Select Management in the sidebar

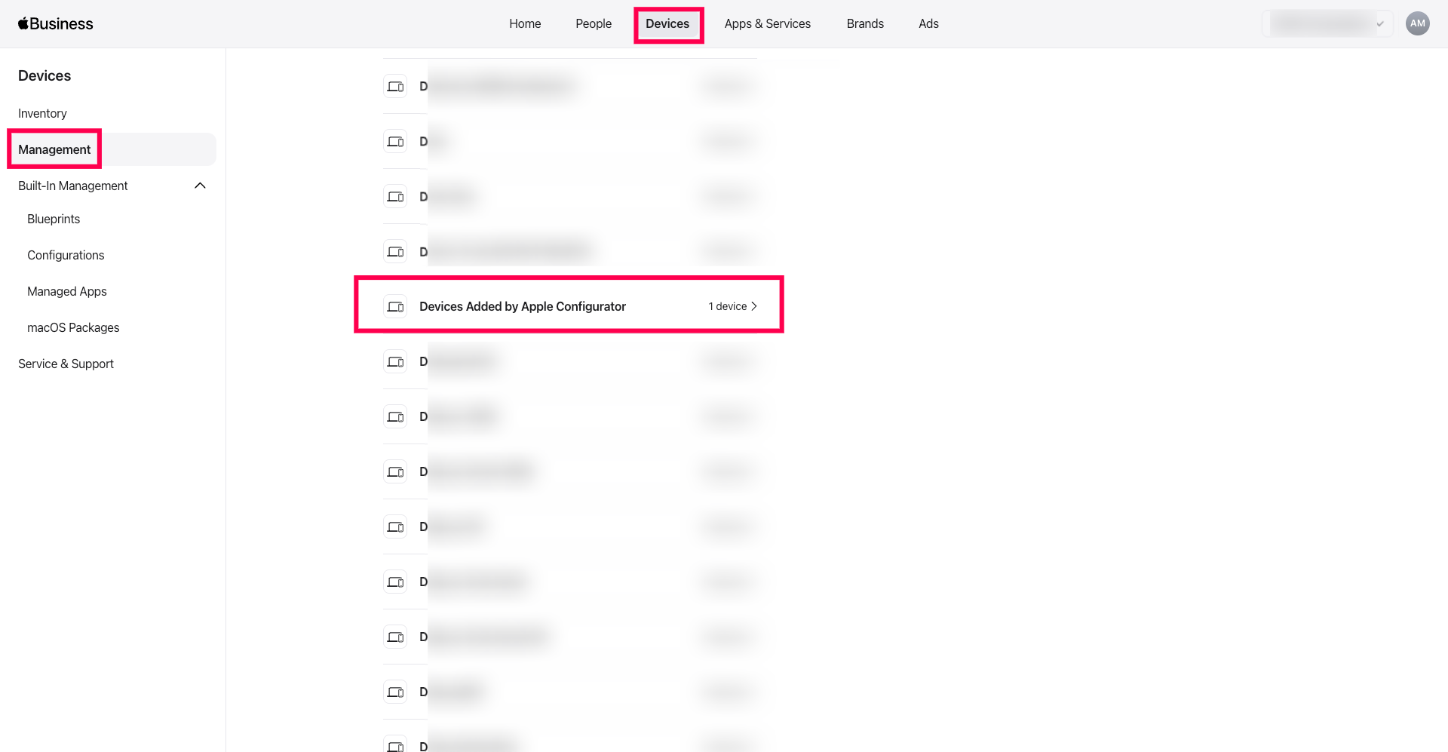coord(112,149)
